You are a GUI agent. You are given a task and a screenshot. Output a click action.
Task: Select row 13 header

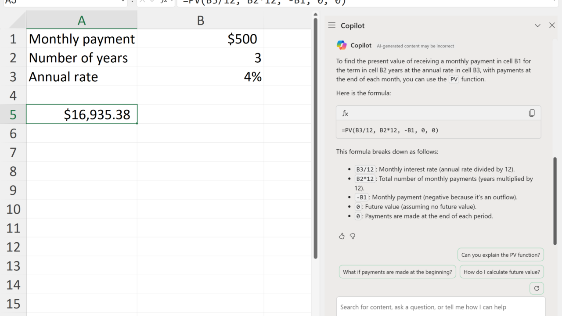point(13,266)
